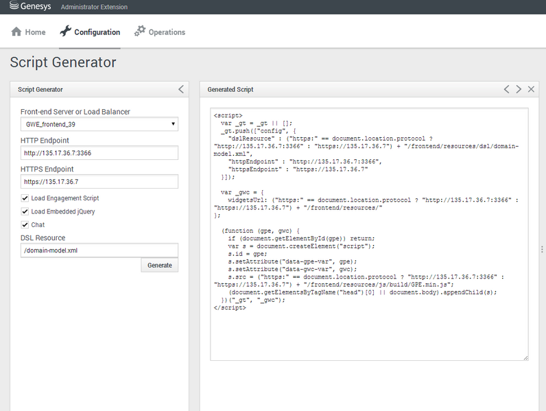Click the Chat label text
The image size is (546, 411).
[38, 224]
